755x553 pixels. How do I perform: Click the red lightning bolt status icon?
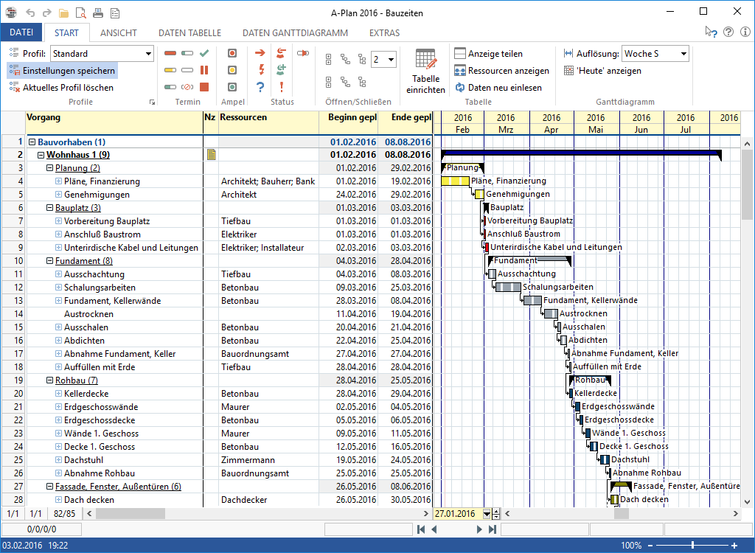pos(260,70)
